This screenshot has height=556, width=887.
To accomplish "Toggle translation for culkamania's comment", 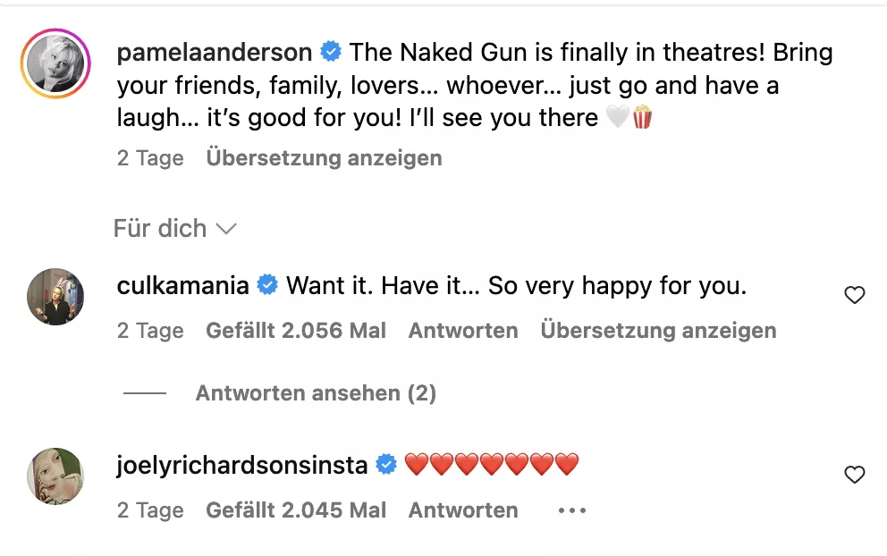I will (x=657, y=330).
